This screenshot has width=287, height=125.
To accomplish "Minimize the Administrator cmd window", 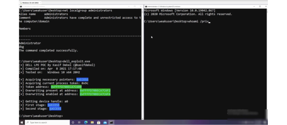I will [254, 7].
